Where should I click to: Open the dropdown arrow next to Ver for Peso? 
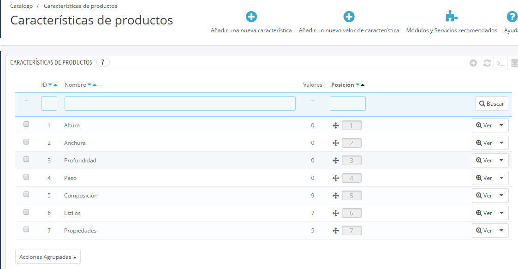pyautogui.click(x=501, y=178)
